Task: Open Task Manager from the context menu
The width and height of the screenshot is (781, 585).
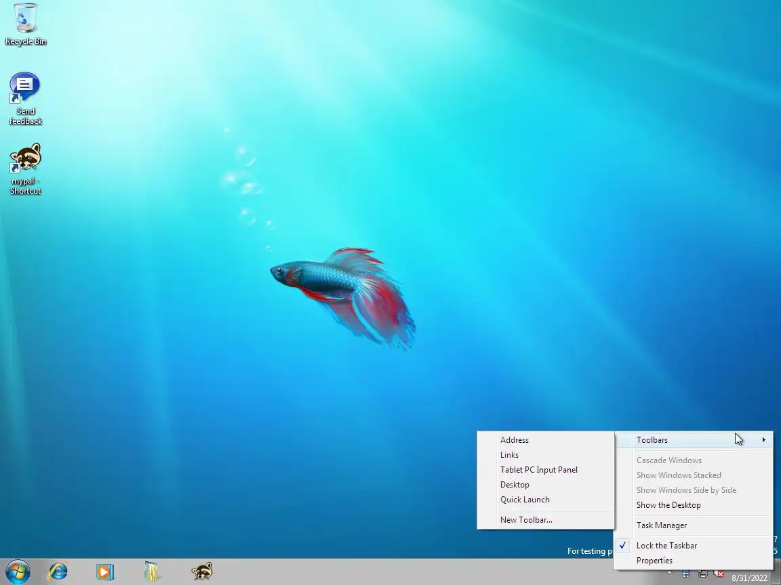Action: 694,525
